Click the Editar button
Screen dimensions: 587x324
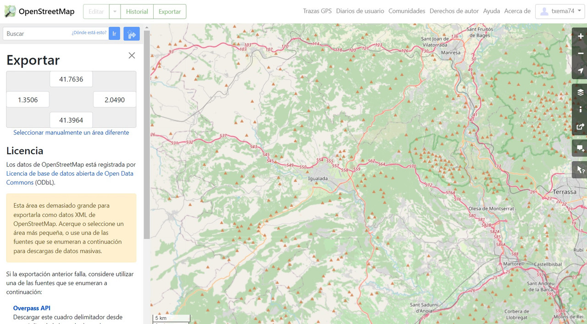96,11
